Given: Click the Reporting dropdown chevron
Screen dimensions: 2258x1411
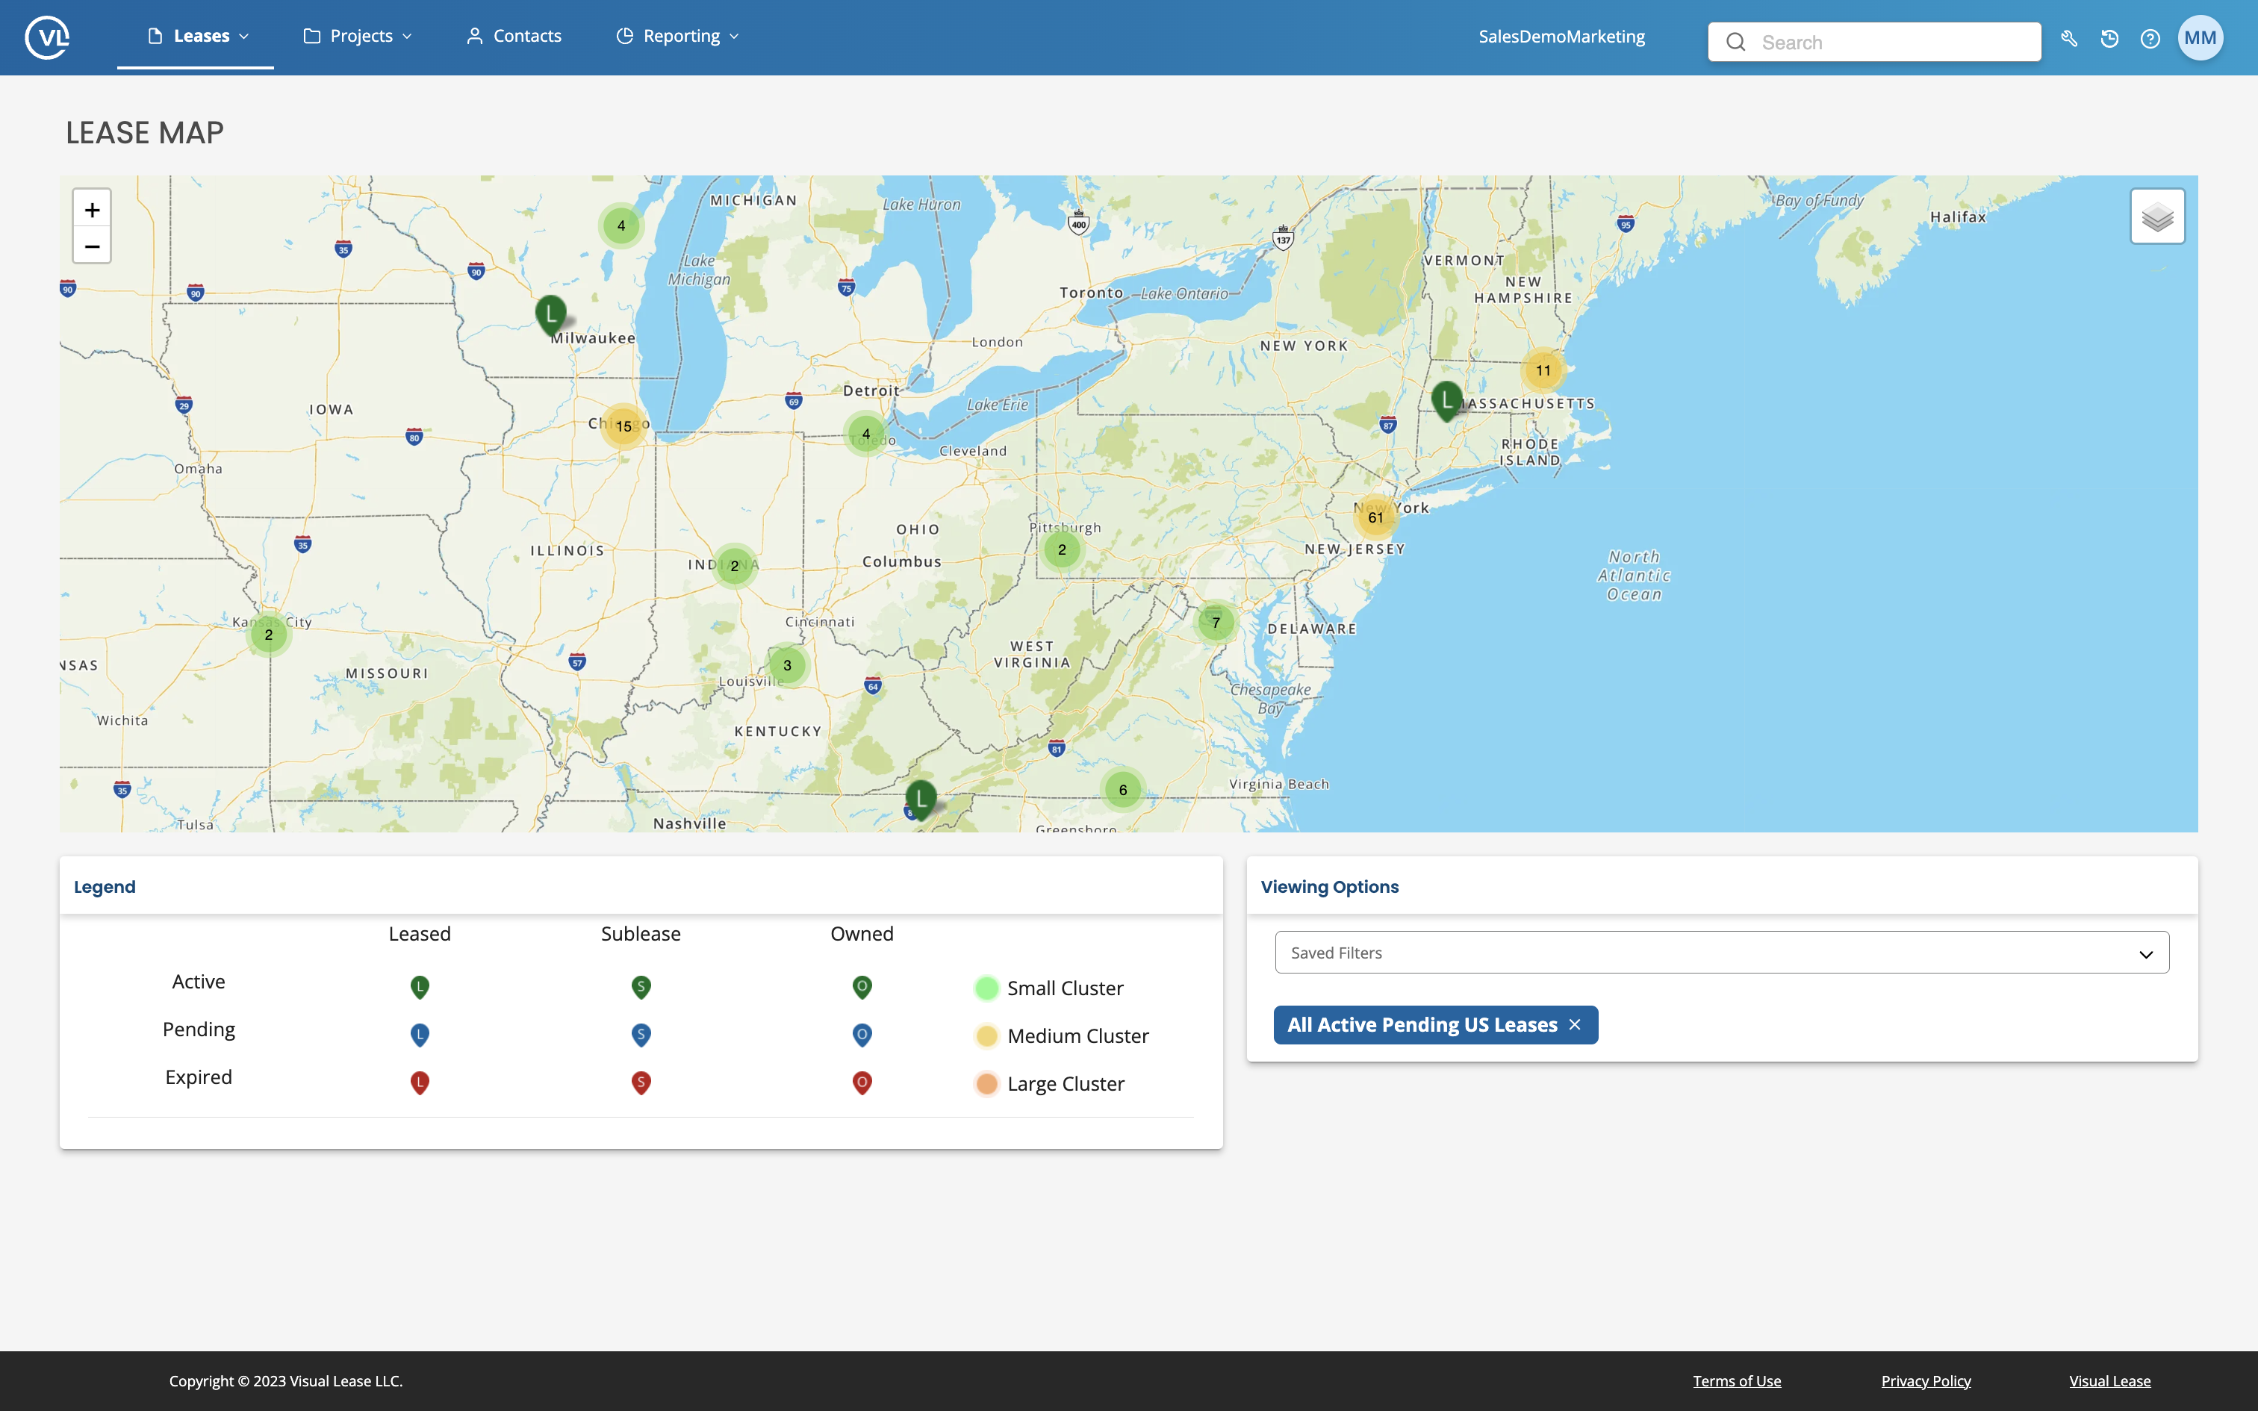Looking at the screenshot, I should [733, 36].
